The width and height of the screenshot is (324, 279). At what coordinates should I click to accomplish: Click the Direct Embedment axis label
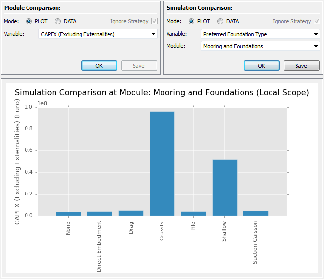pos(99,246)
